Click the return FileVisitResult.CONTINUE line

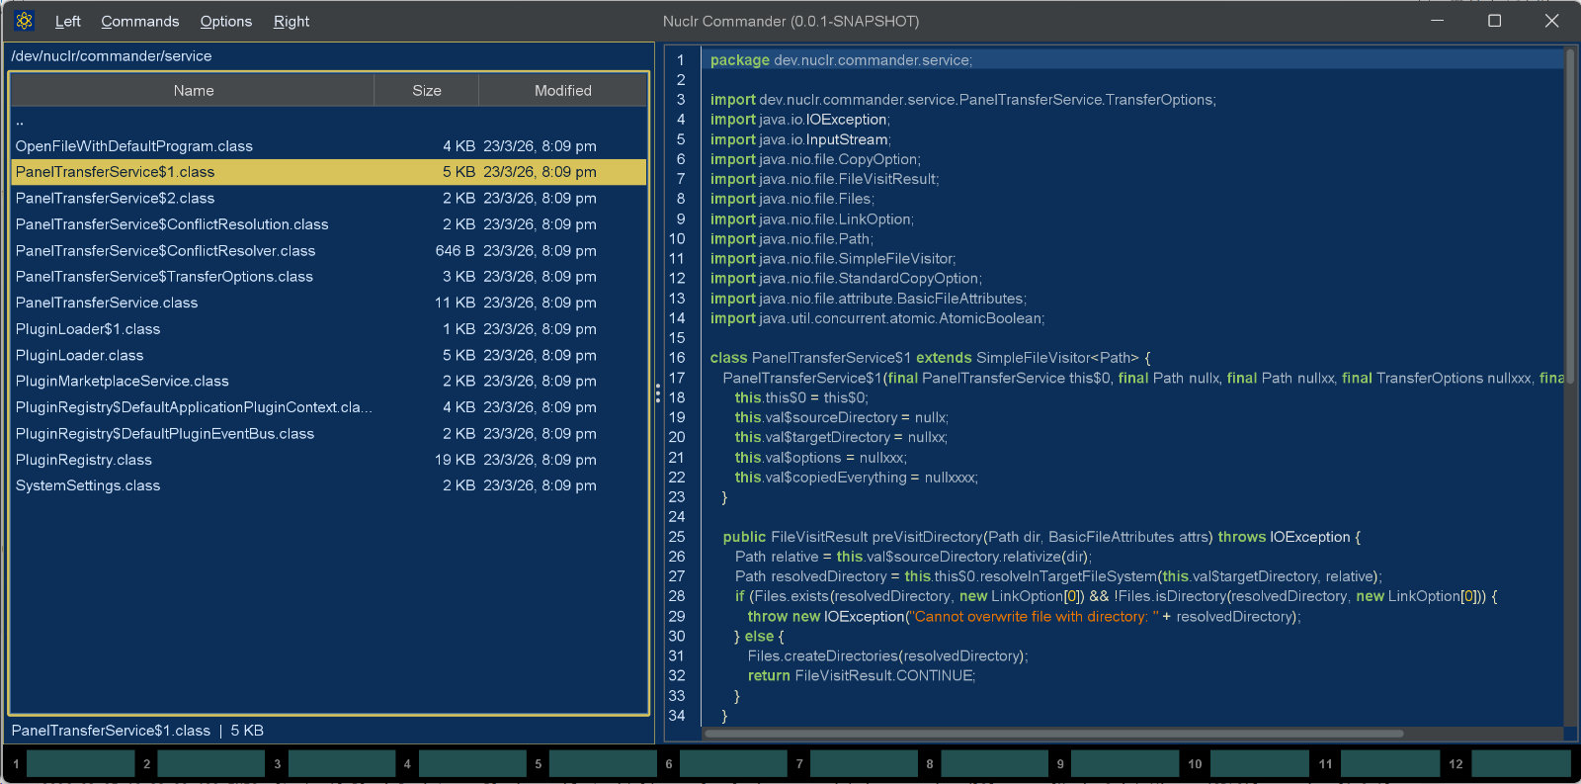click(x=862, y=676)
